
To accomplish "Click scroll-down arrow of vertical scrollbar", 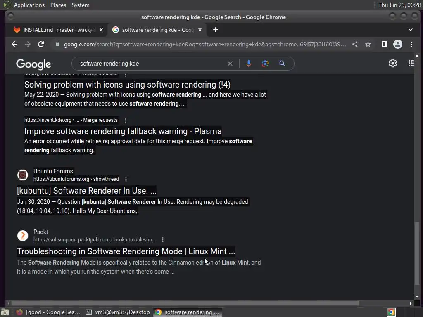I will 417,296.
